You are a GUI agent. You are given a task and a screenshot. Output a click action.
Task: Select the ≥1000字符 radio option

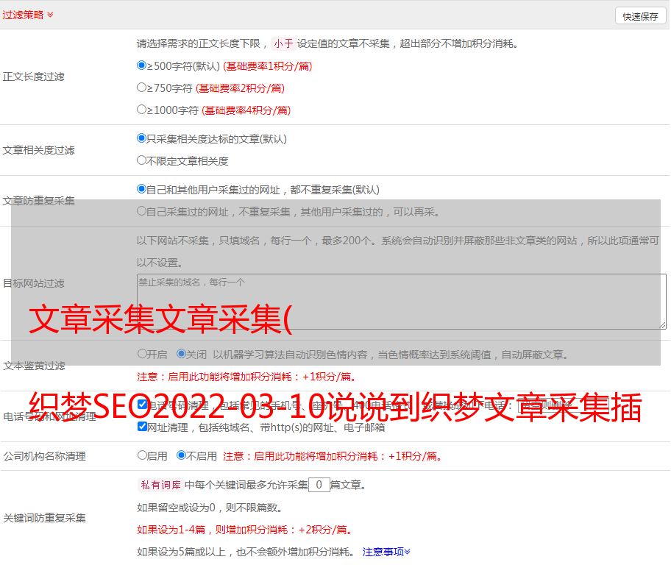(141, 110)
